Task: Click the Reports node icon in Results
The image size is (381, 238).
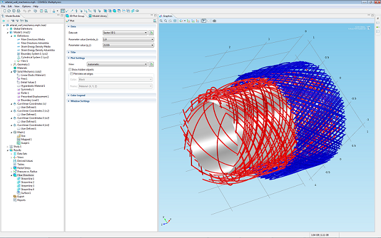Action: [15, 200]
